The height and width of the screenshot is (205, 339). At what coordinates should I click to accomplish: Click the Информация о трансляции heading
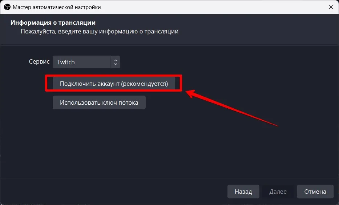click(x=53, y=23)
